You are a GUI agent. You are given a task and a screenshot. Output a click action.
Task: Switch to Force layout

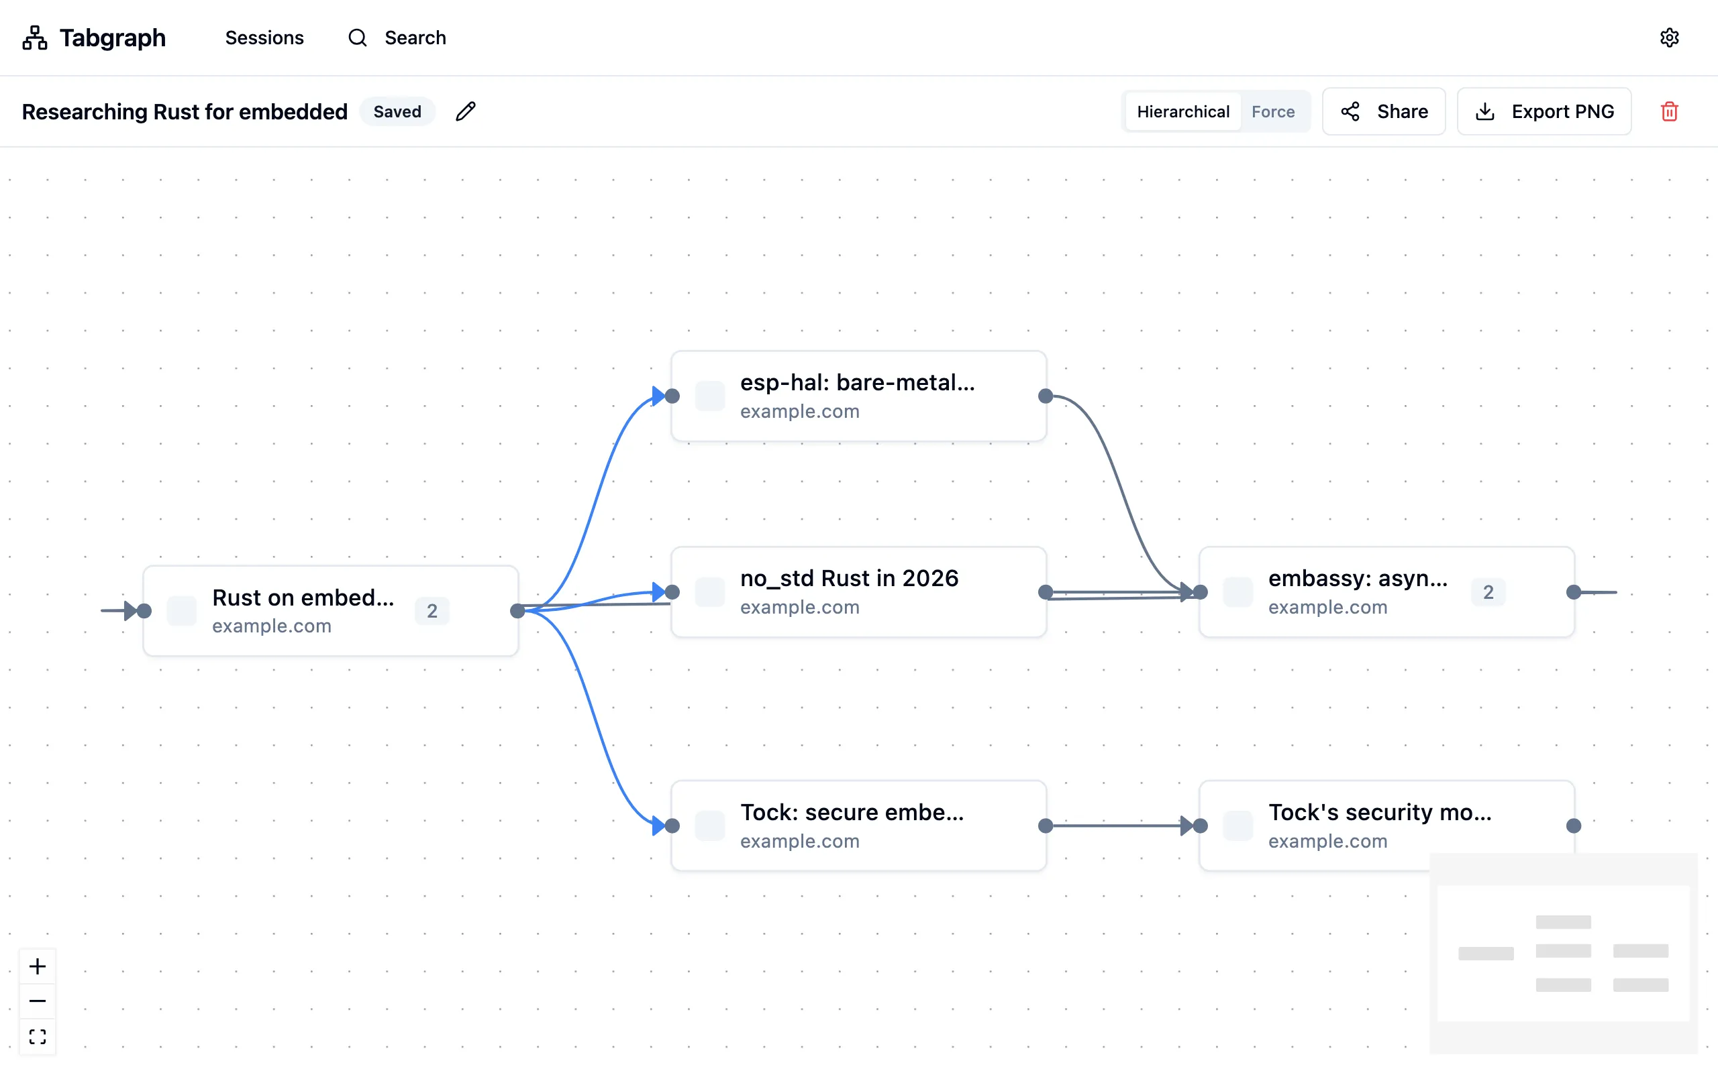click(x=1273, y=111)
